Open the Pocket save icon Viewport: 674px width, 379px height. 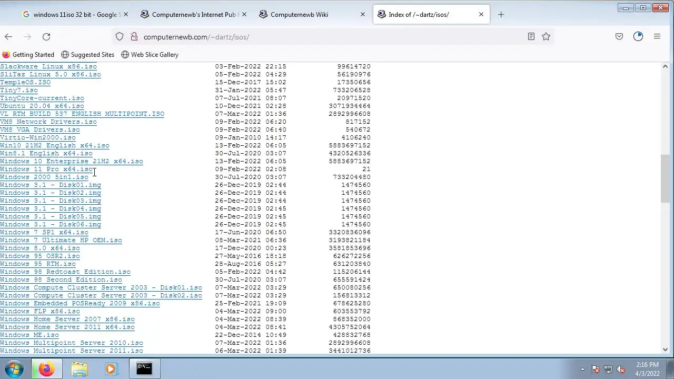[x=619, y=36]
